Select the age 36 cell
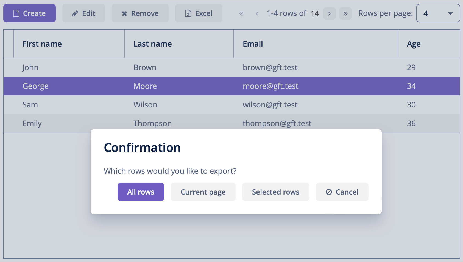This screenshot has height=262, width=463. tap(429, 123)
